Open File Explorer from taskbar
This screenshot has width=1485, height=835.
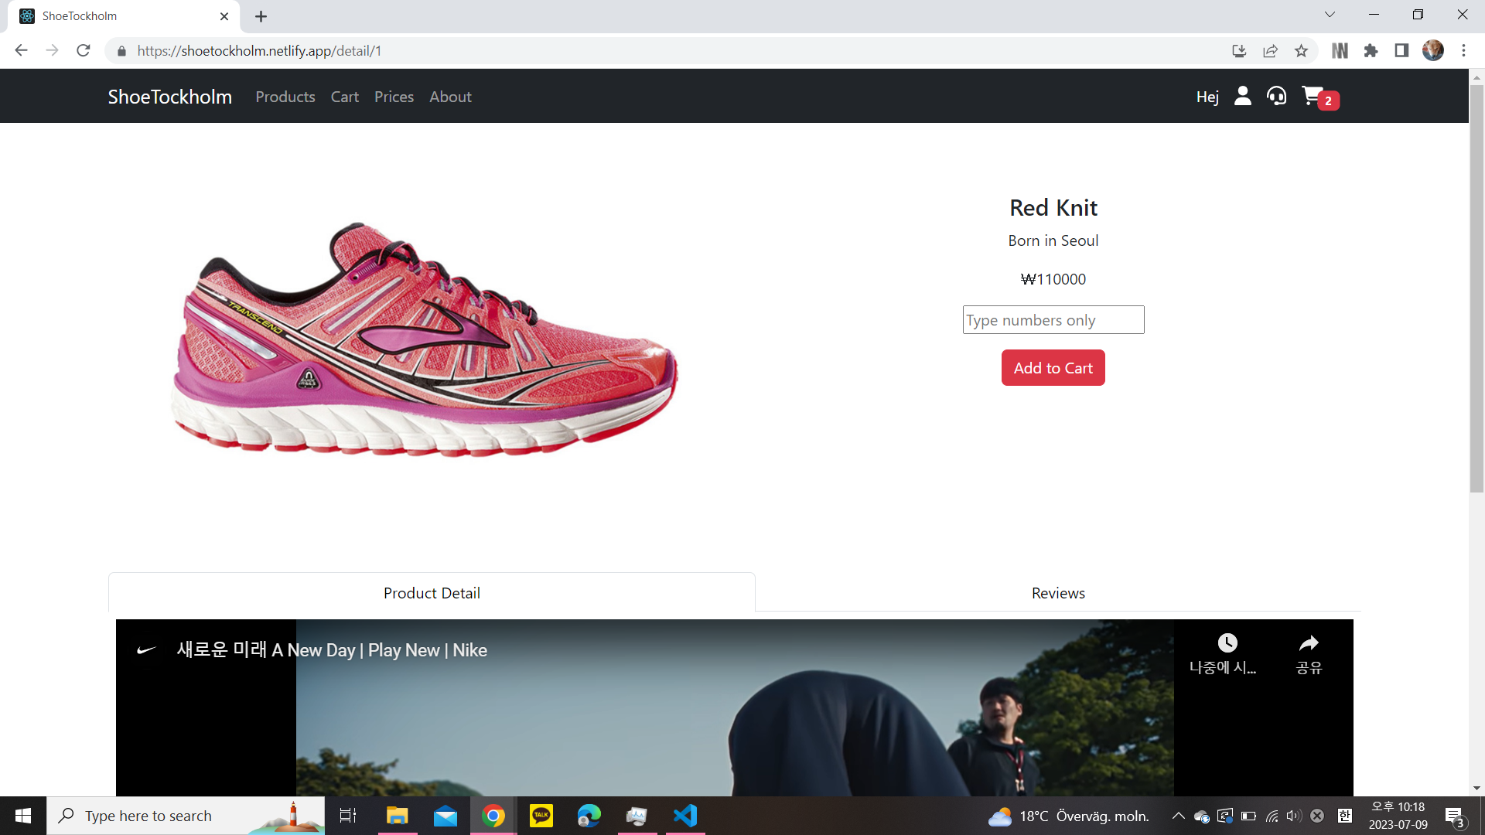(x=398, y=816)
